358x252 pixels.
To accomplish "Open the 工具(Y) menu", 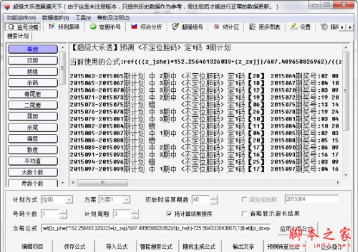I will click(83, 18).
